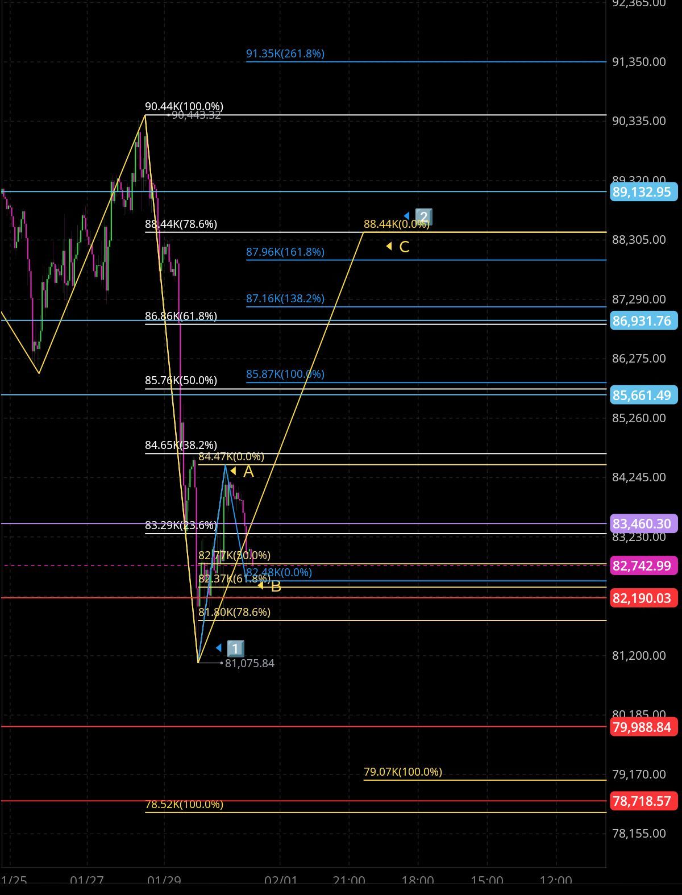Viewport: 682px width, 895px height.
Task: Select the yellow A wave label
Action: pyautogui.click(x=248, y=471)
